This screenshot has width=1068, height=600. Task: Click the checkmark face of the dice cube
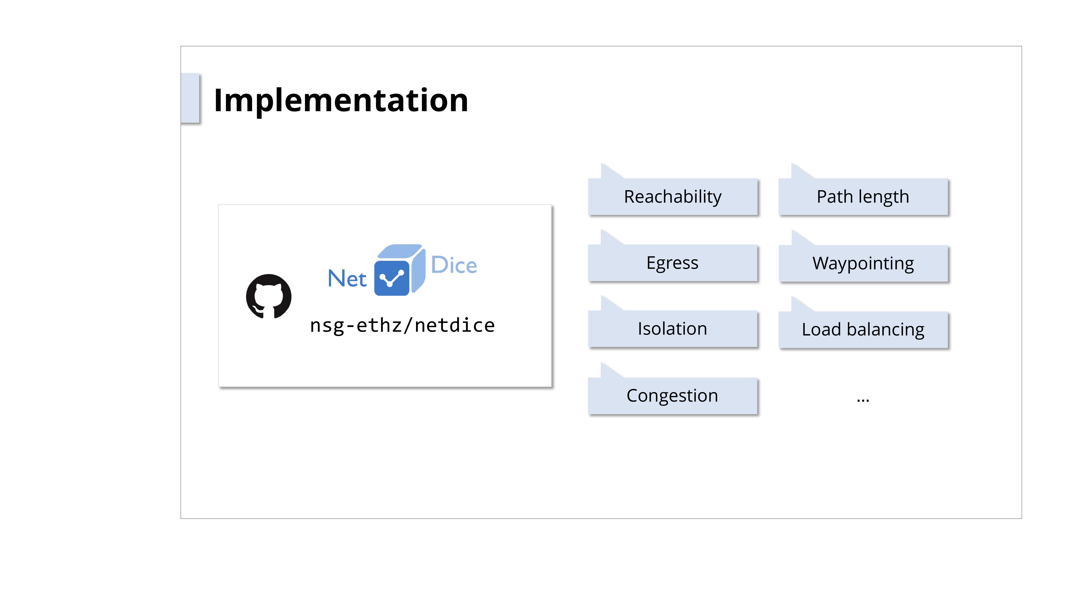pos(391,278)
